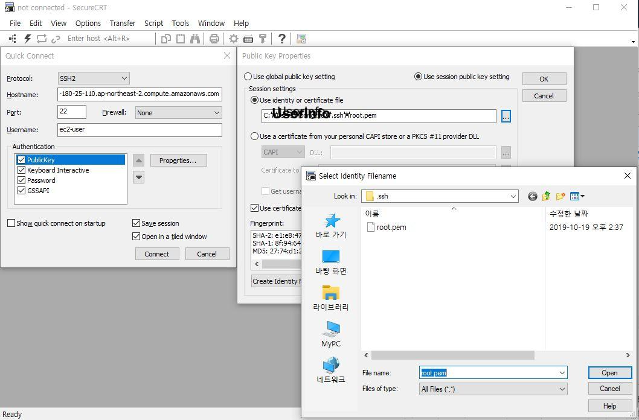Click the Find binoculars icon
Image resolution: width=639 pixels, height=420 pixels.
[x=195, y=39]
